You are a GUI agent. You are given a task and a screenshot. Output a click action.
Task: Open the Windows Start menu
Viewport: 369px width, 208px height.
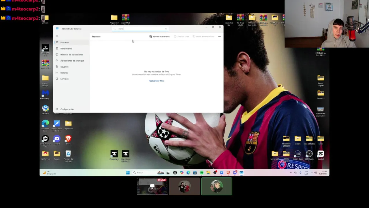(128, 173)
